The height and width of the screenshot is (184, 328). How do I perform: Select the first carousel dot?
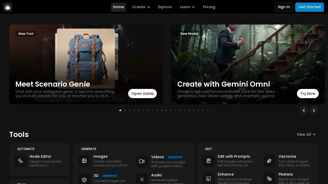tap(120, 110)
